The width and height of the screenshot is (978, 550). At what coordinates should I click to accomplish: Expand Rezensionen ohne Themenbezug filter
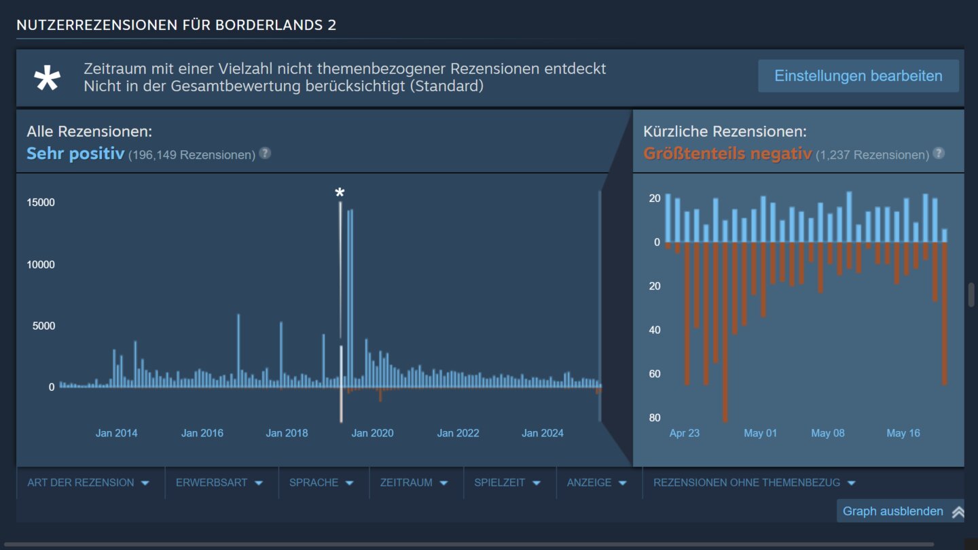[x=754, y=483]
